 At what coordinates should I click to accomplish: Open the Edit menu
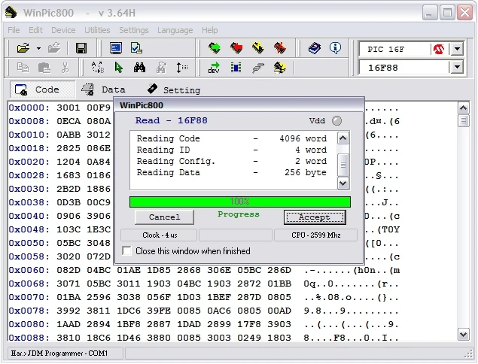click(x=35, y=30)
